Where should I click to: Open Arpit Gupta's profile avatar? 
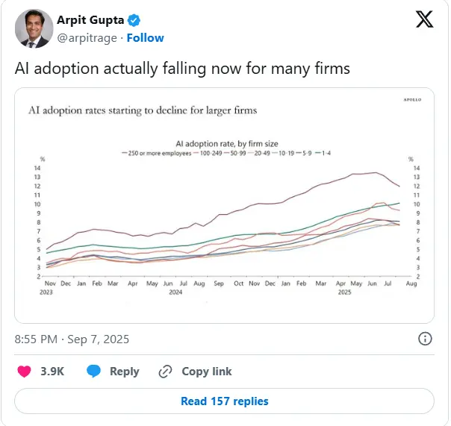pos(33,29)
